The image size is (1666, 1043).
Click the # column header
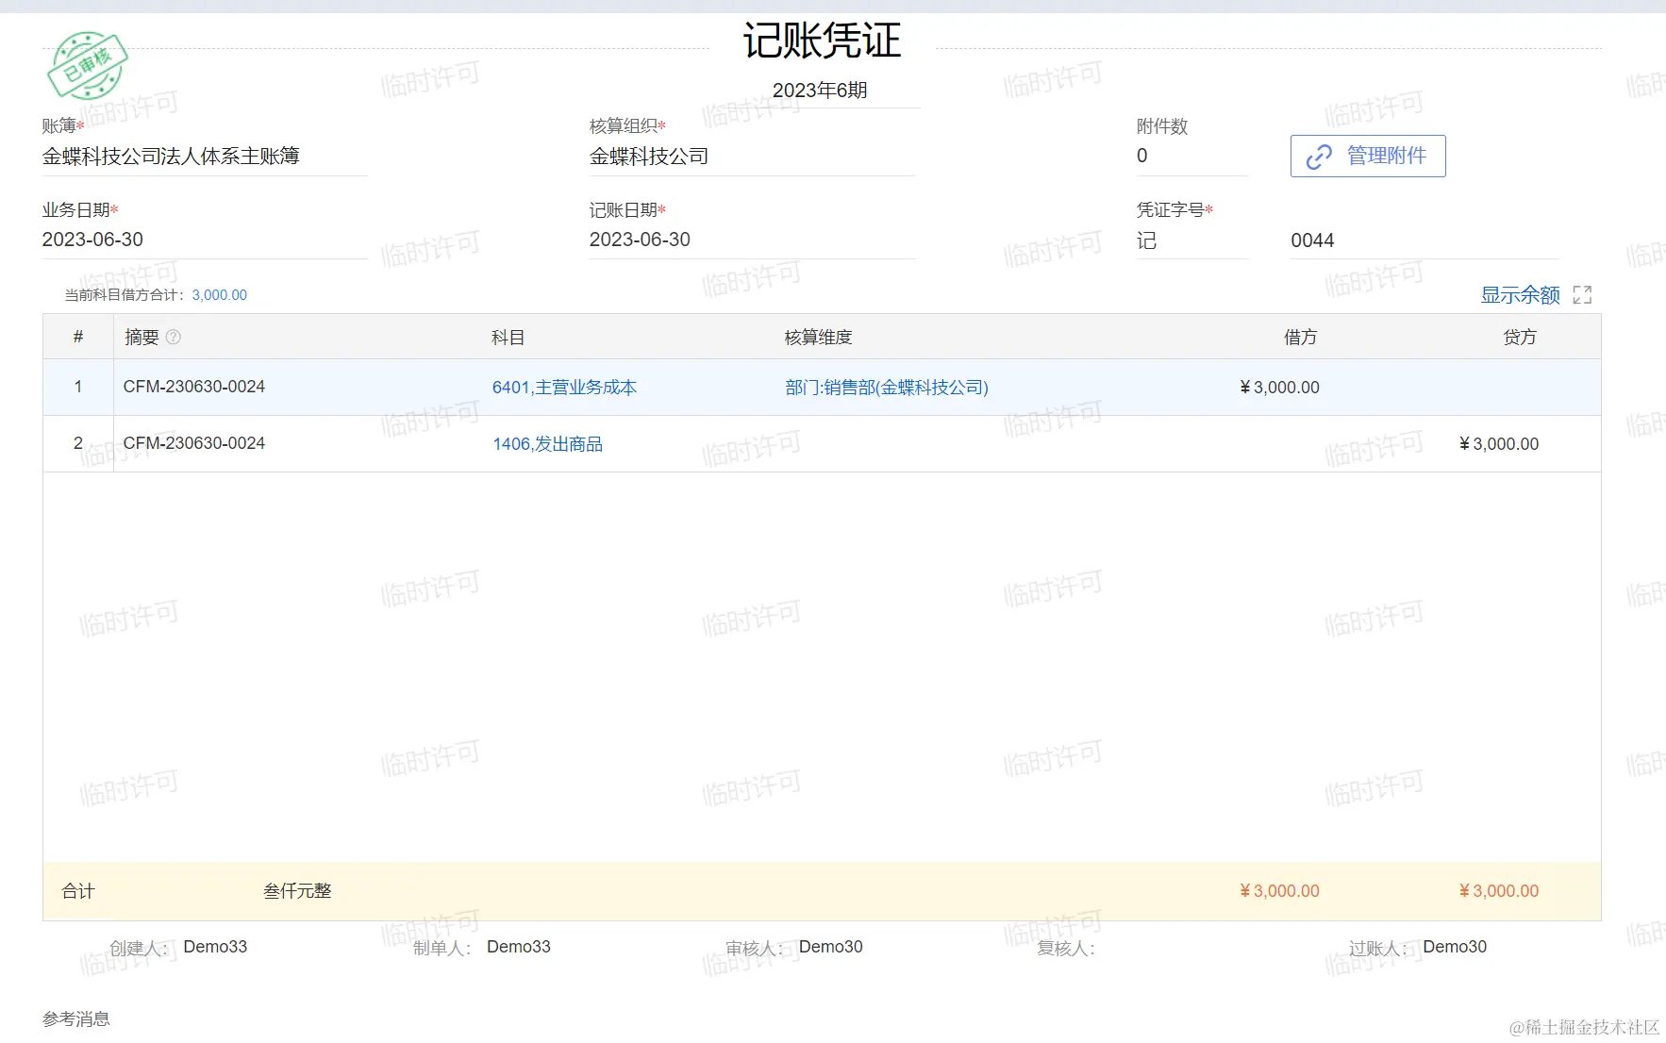[78, 337]
